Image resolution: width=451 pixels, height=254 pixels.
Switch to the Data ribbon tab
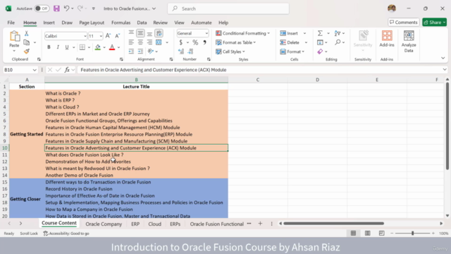click(142, 23)
